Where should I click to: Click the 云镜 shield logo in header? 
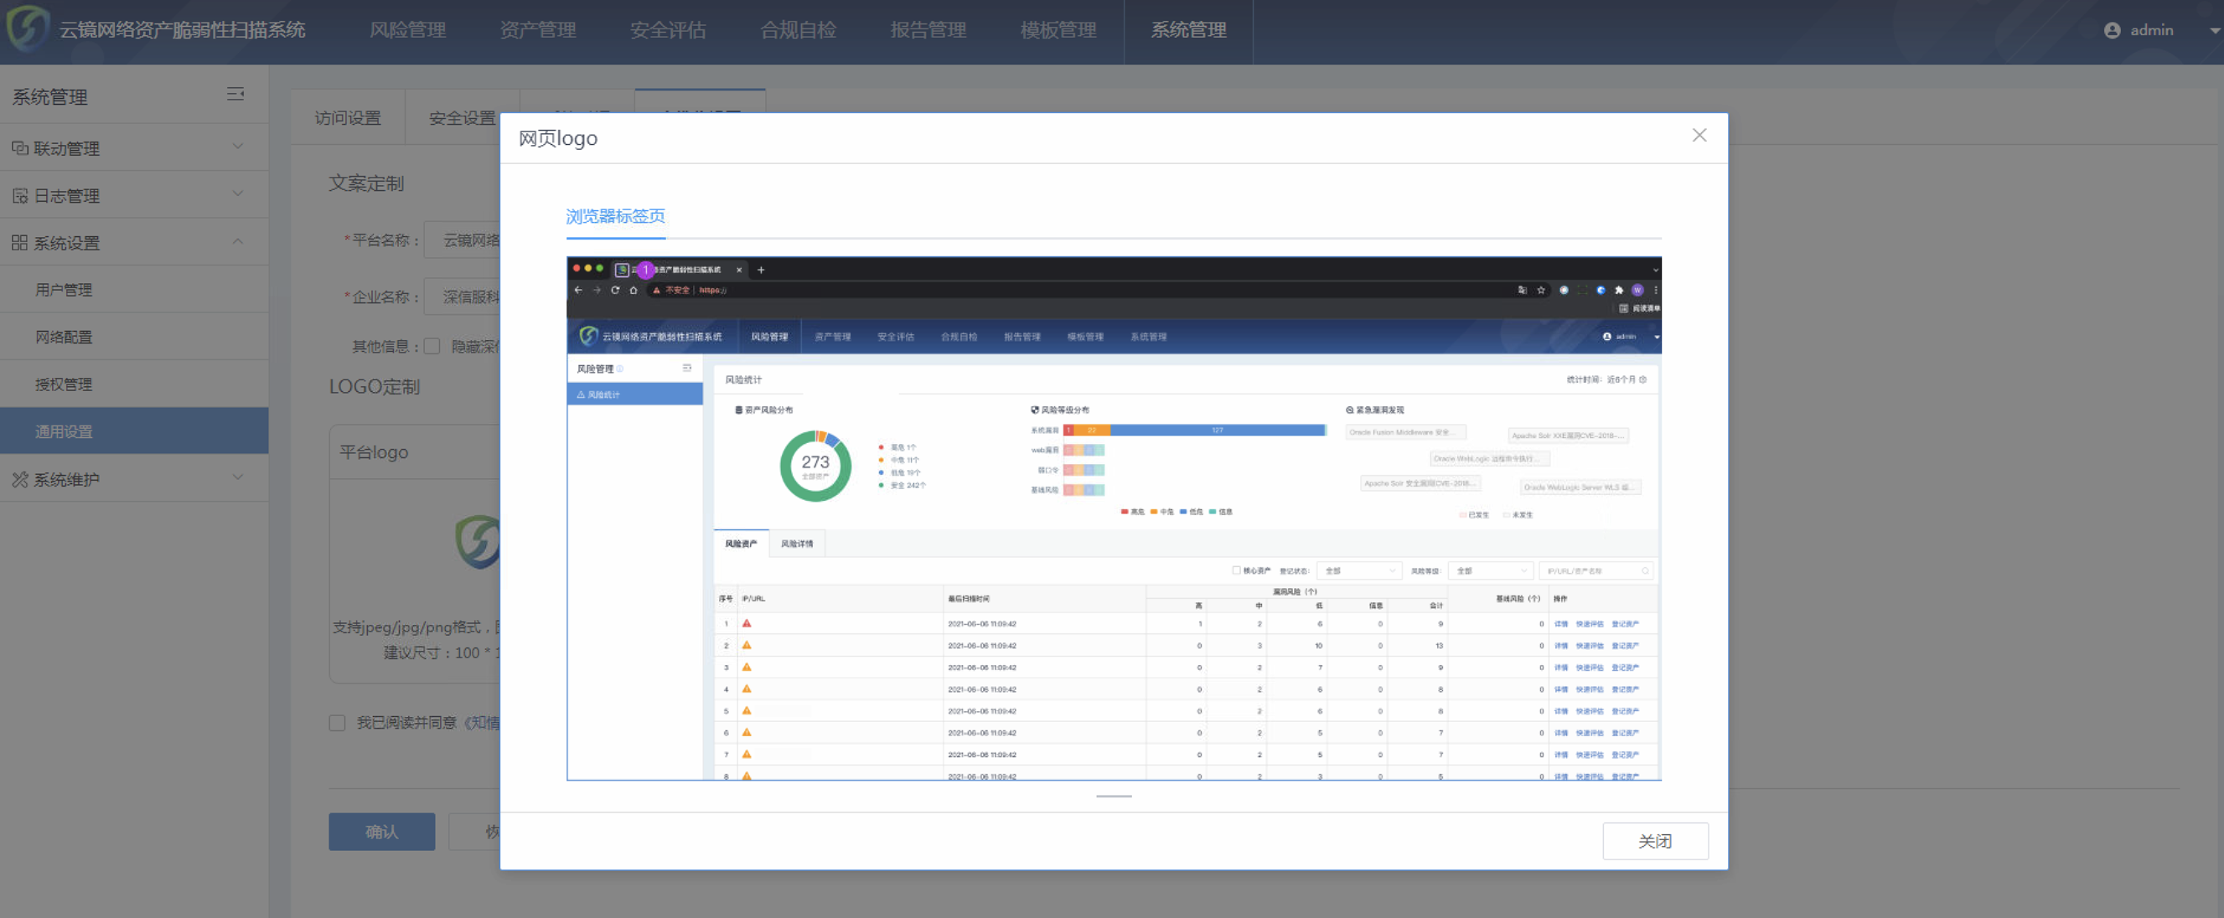click(x=27, y=29)
